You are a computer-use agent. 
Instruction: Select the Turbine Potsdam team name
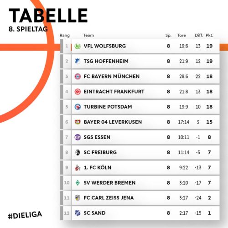click(108, 107)
